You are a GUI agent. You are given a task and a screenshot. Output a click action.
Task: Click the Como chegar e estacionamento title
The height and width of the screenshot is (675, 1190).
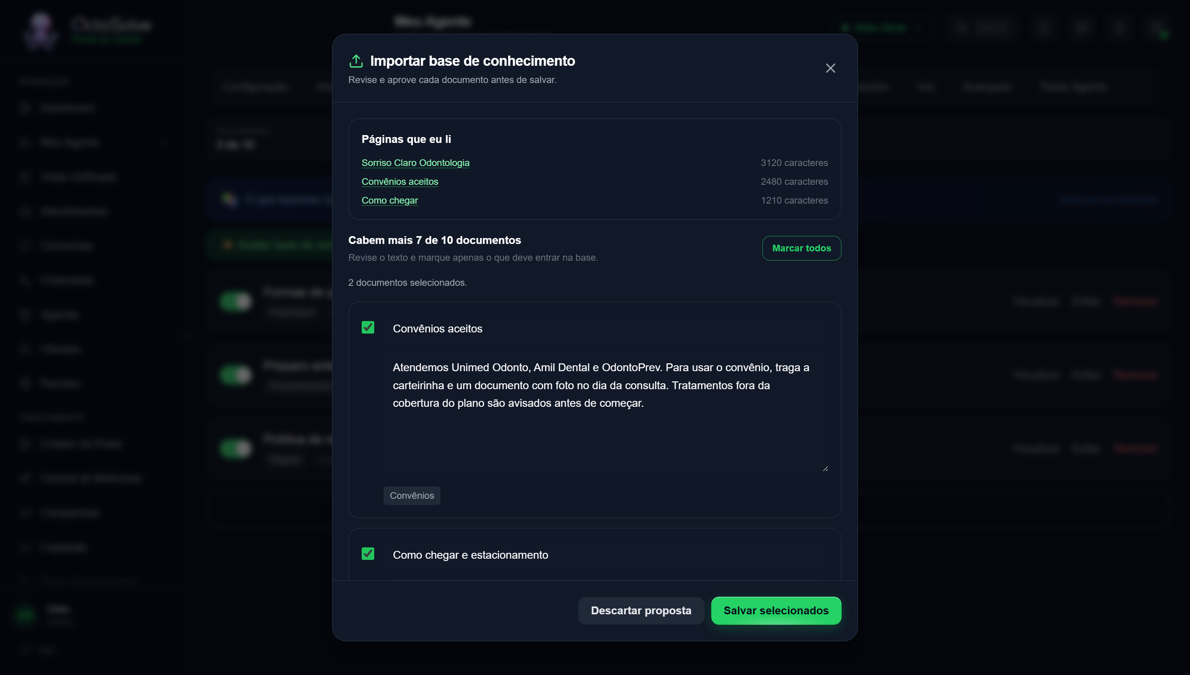470,555
